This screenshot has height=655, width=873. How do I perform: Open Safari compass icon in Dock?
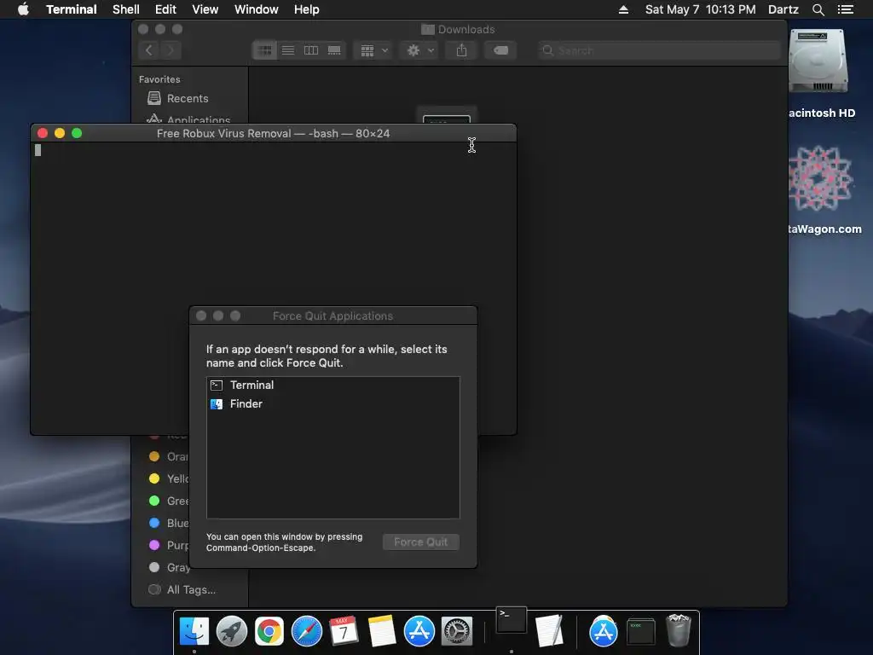pos(307,631)
